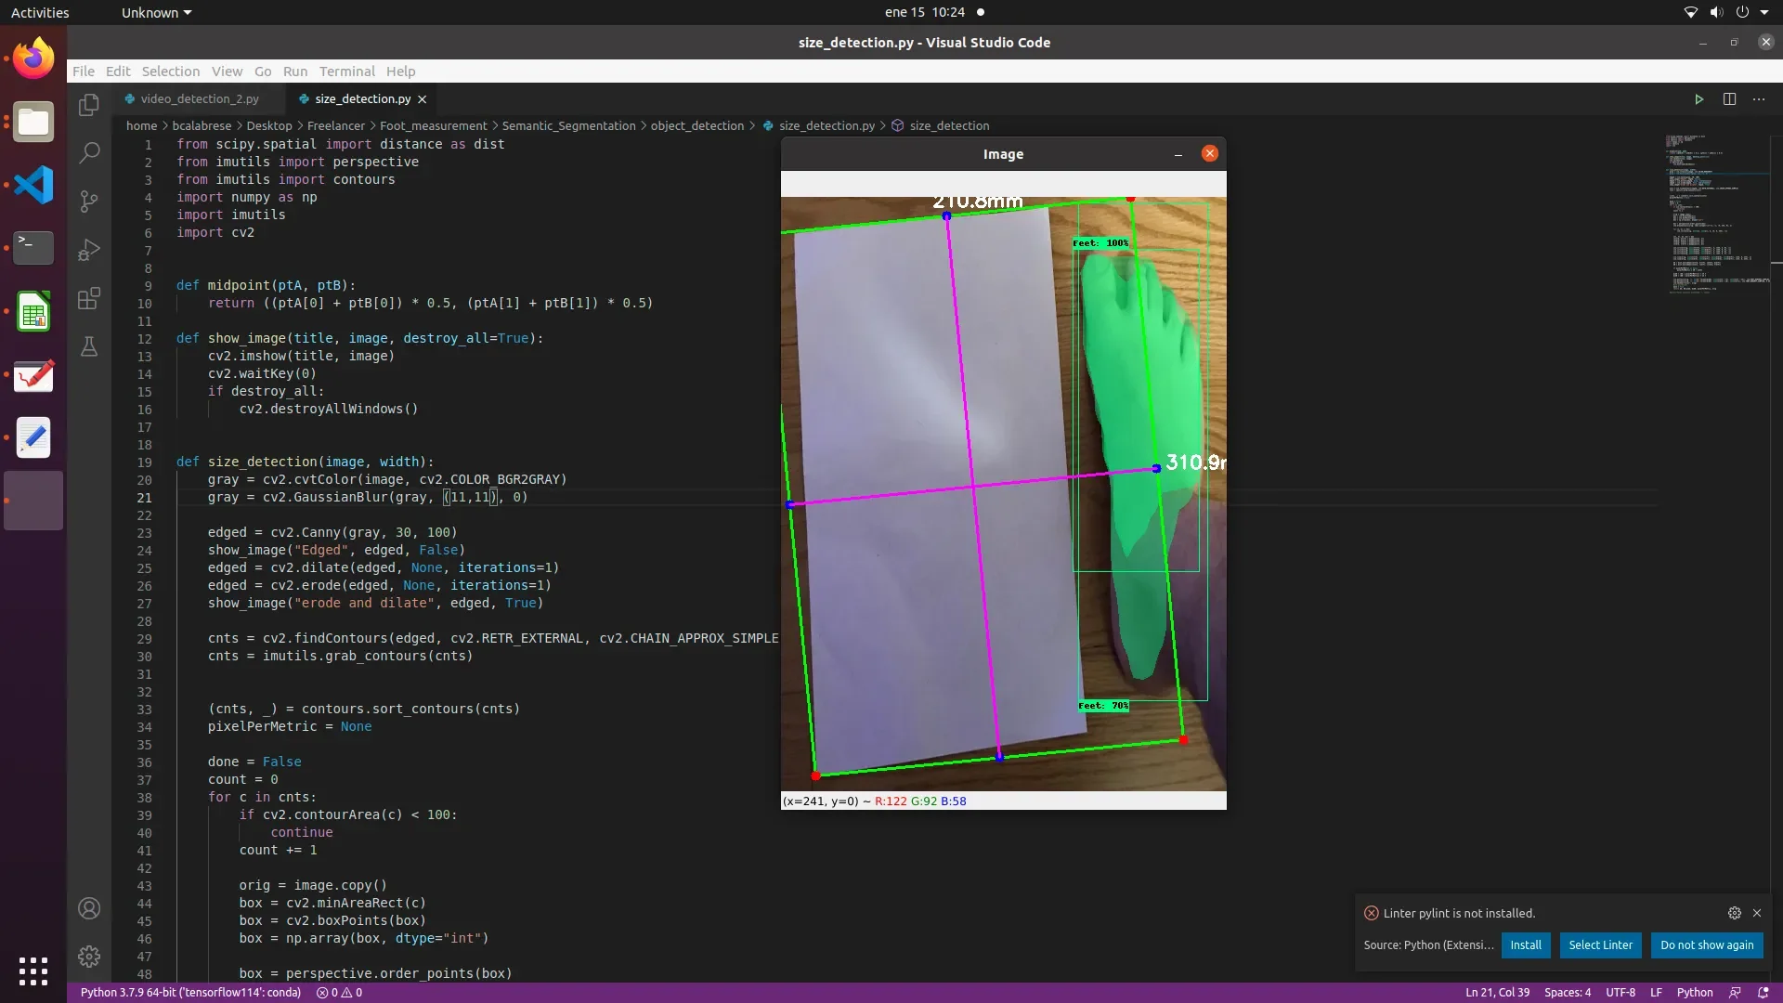The image size is (1783, 1003).
Task: Change indentation via Spaces: 4 status item
Action: coord(1568,993)
